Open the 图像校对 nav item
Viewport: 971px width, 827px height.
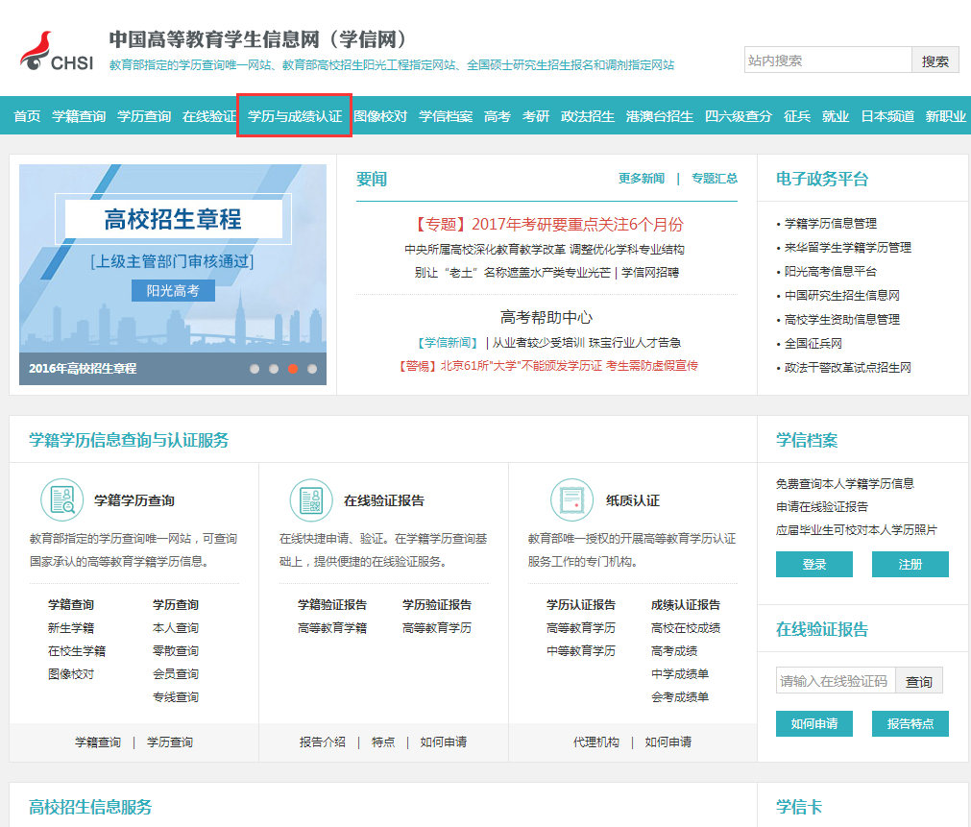pyautogui.click(x=380, y=116)
